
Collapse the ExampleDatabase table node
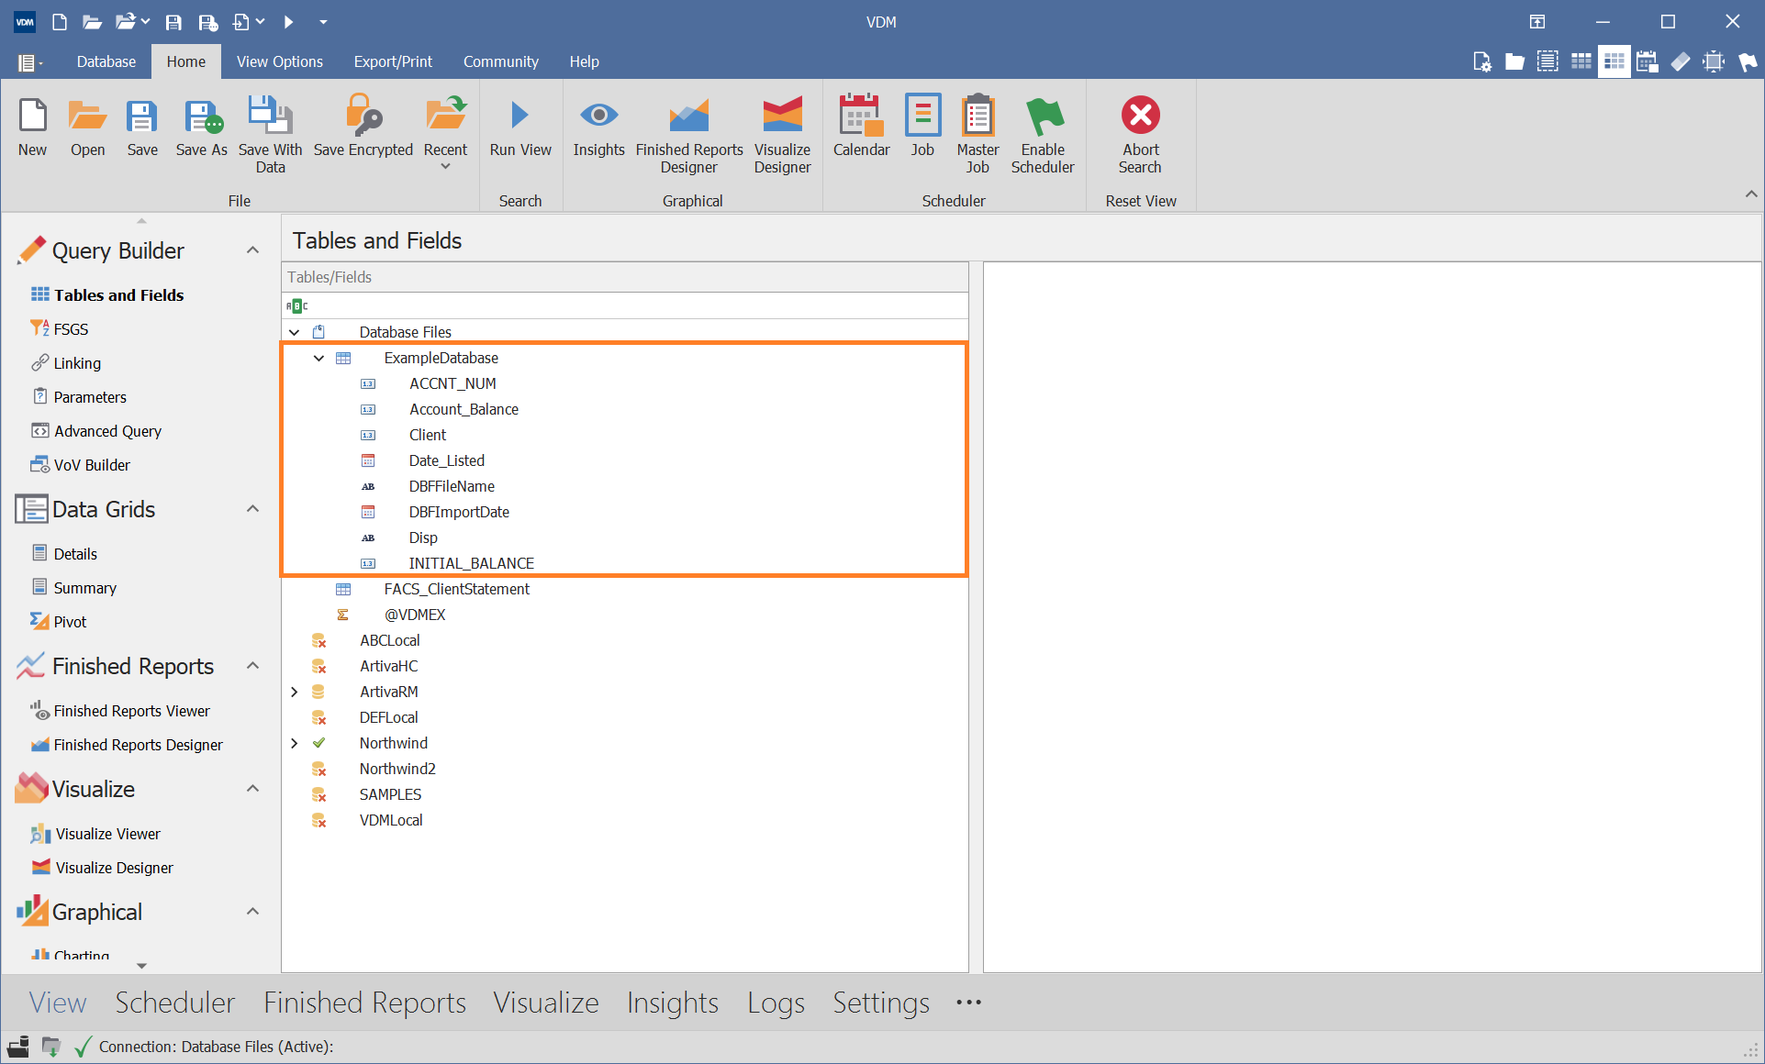(x=318, y=358)
